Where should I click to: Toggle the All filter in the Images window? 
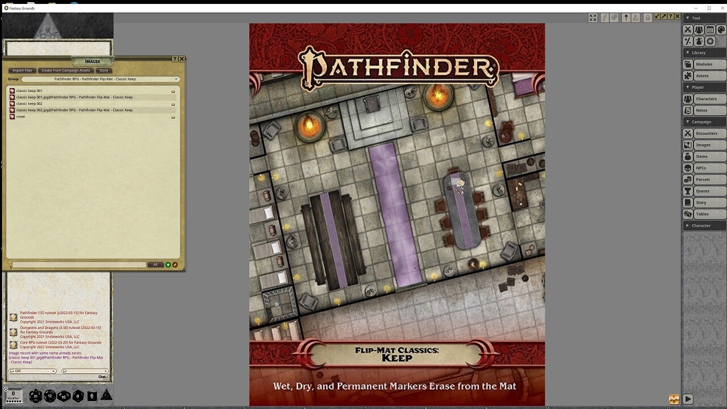point(155,265)
